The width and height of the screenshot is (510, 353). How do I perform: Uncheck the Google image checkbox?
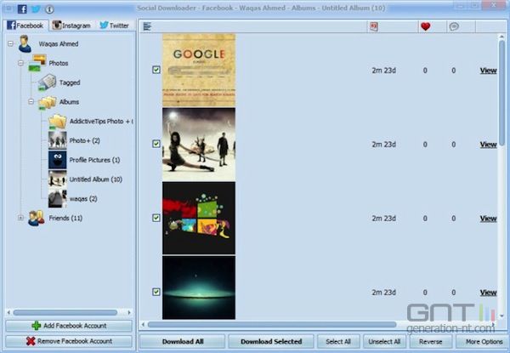(x=156, y=70)
